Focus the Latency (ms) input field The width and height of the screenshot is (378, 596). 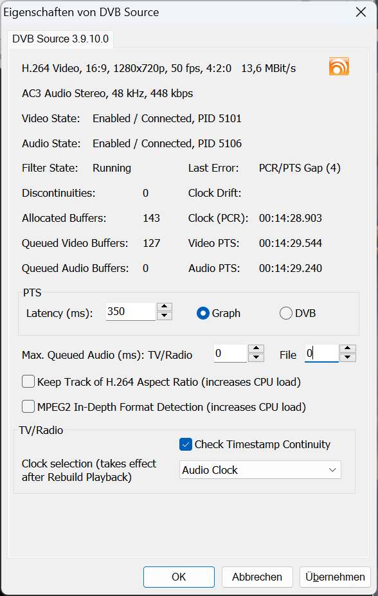130,312
